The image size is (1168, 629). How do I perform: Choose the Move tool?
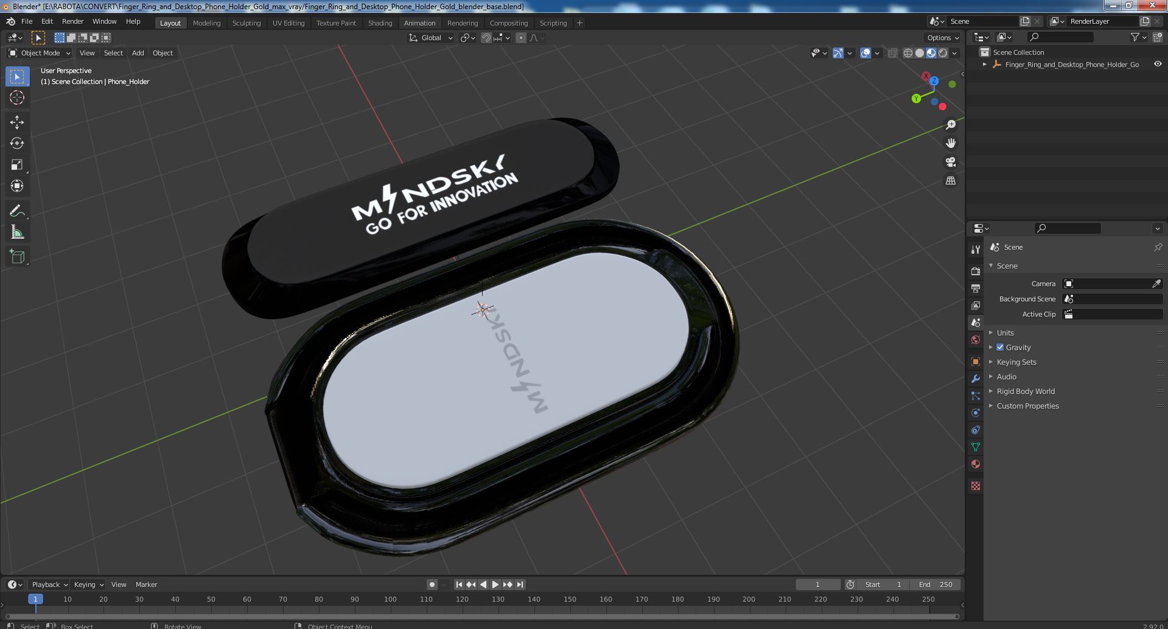click(x=17, y=122)
